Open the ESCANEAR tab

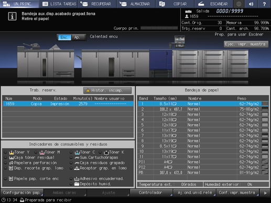pos(213,4)
